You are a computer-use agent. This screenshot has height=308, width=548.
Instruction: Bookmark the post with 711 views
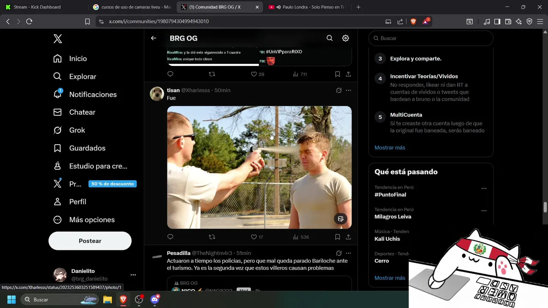337,74
